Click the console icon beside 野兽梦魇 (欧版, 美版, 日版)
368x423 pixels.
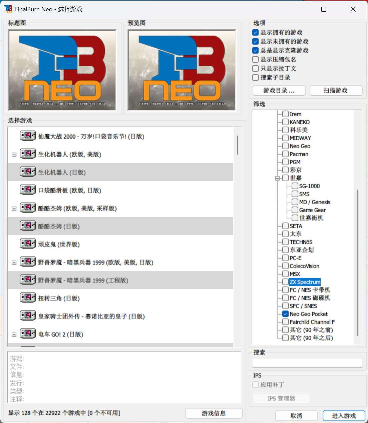point(28,262)
